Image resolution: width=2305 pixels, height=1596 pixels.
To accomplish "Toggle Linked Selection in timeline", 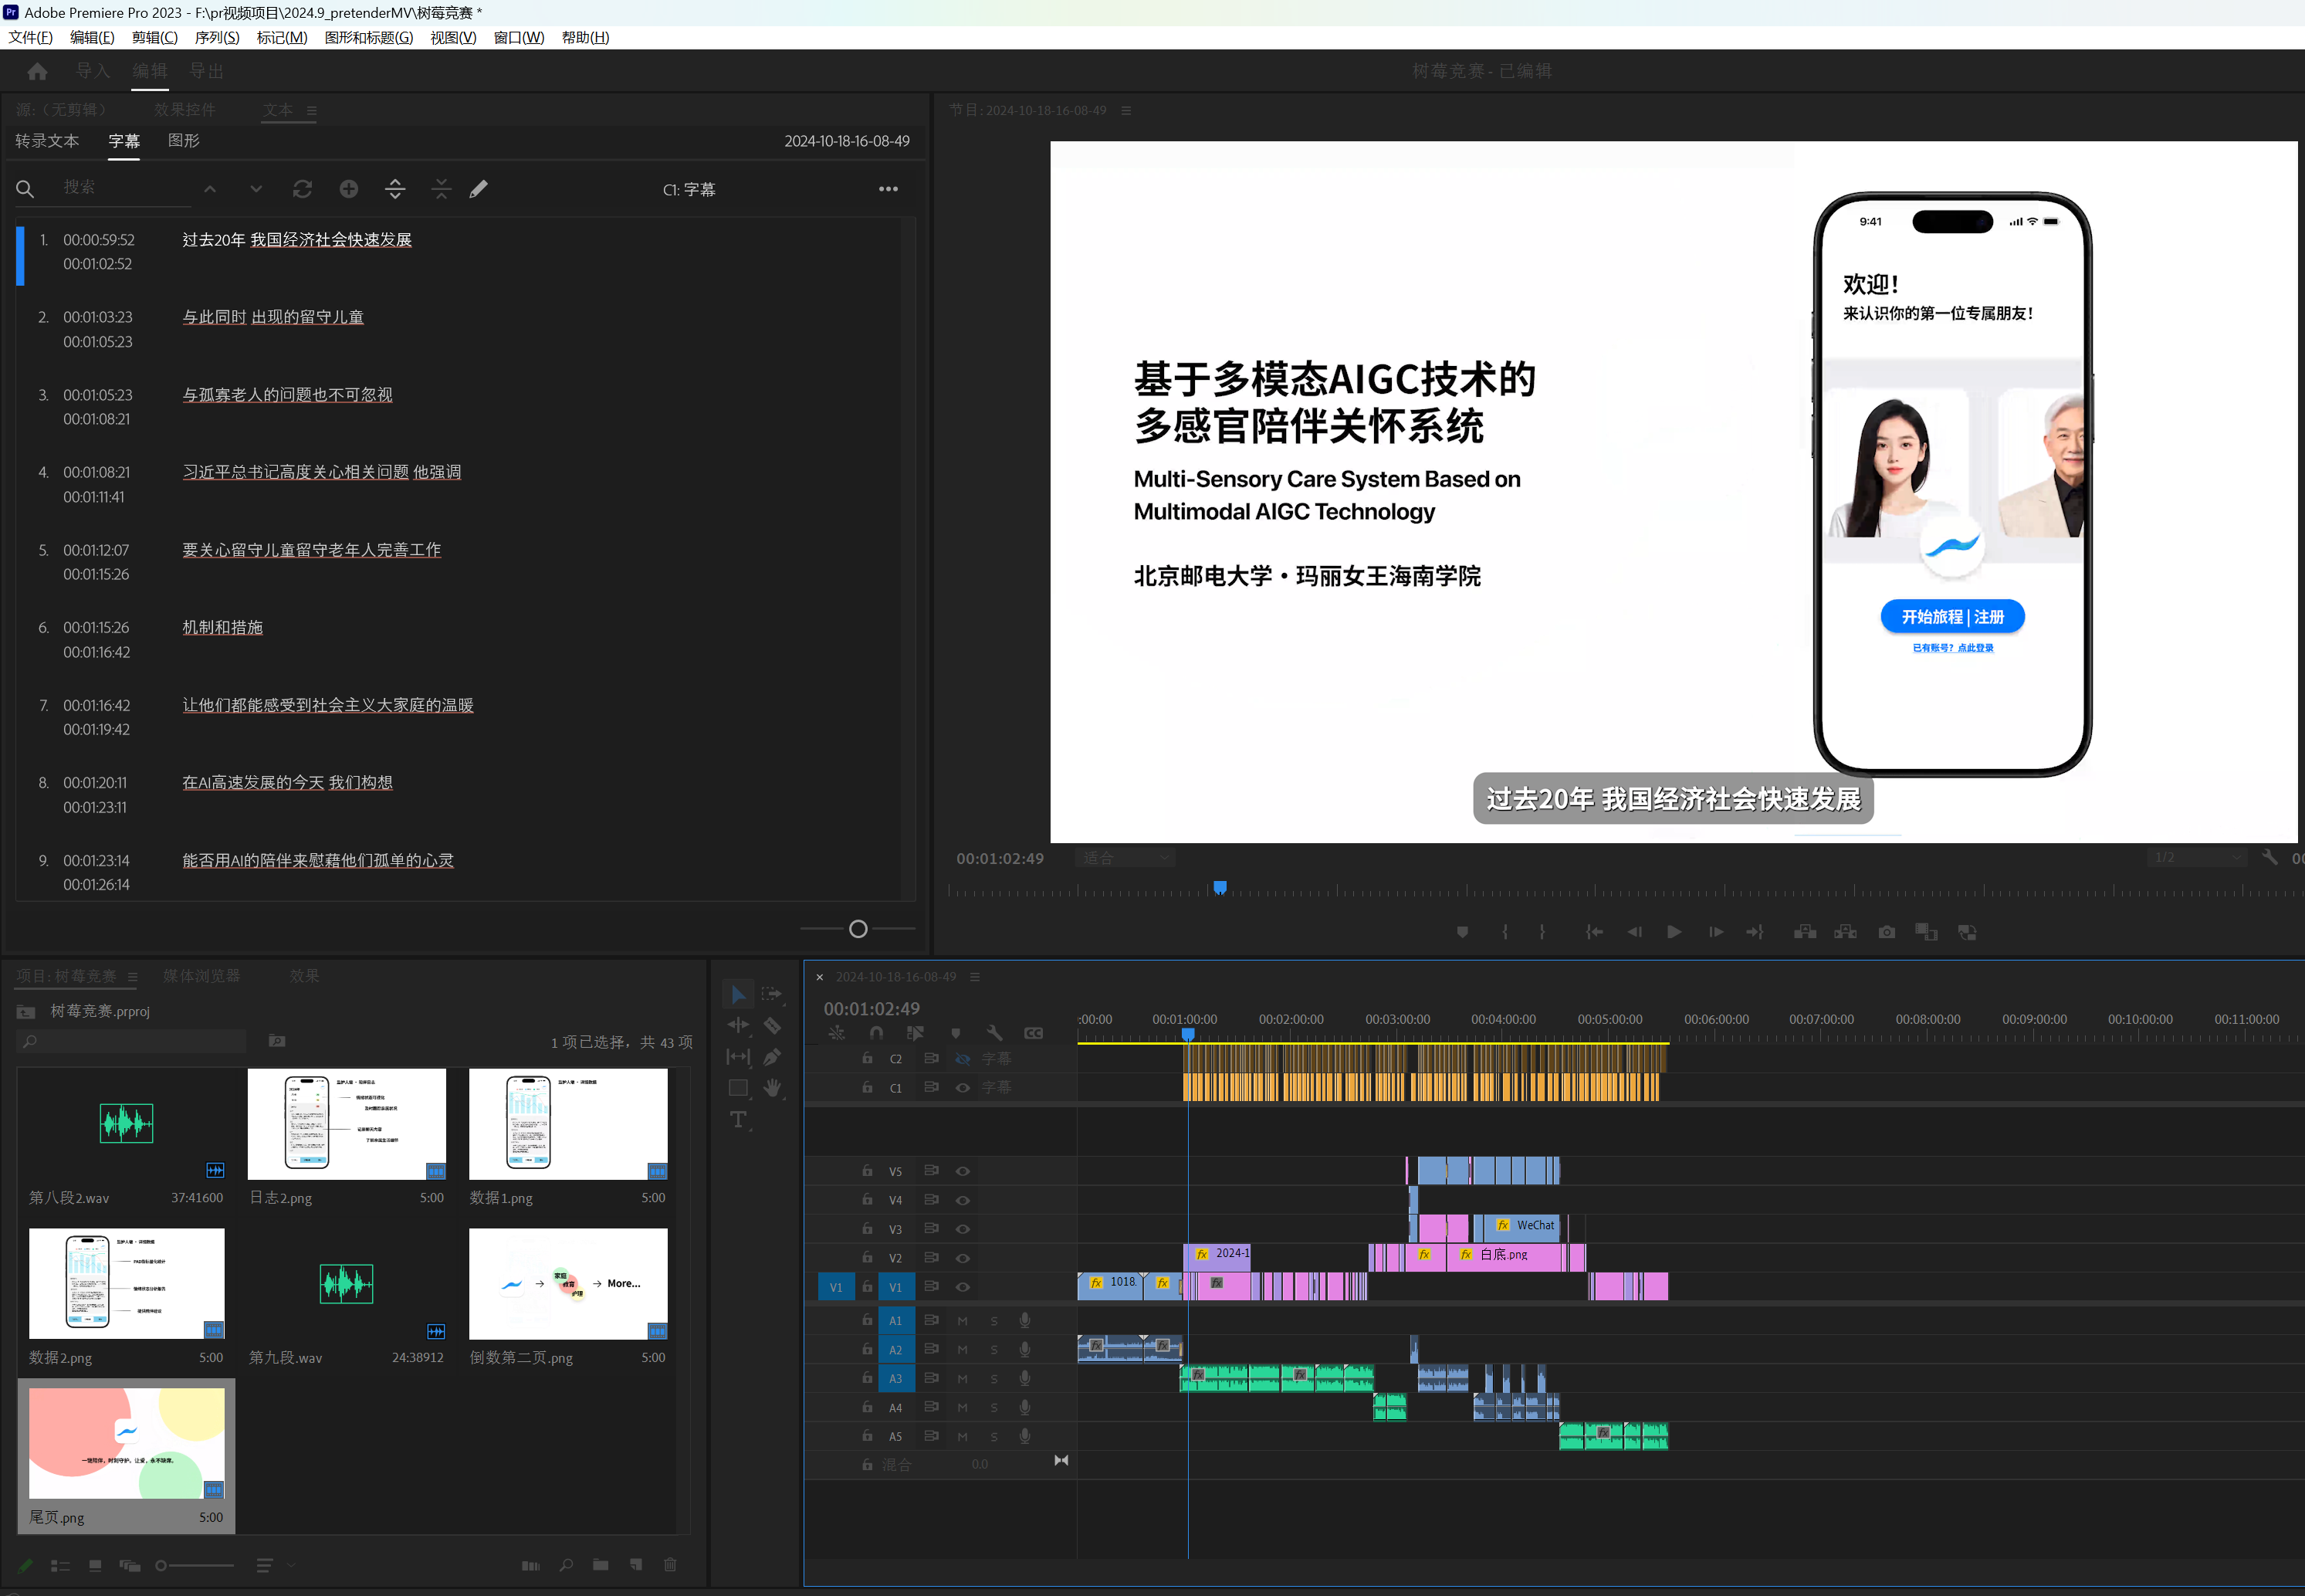I will pos(915,1033).
